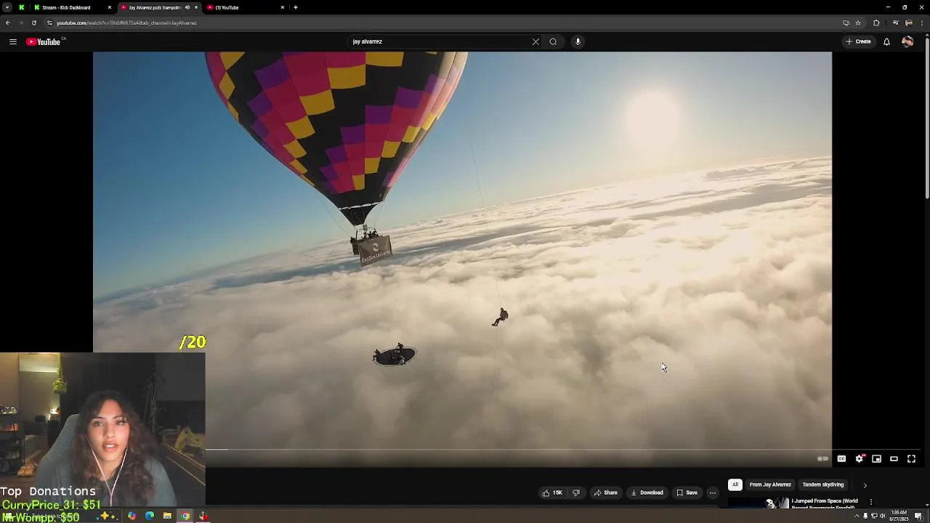Open browser profile avatar
Image resolution: width=930 pixels, height=523 pixels.
[909, 23]
